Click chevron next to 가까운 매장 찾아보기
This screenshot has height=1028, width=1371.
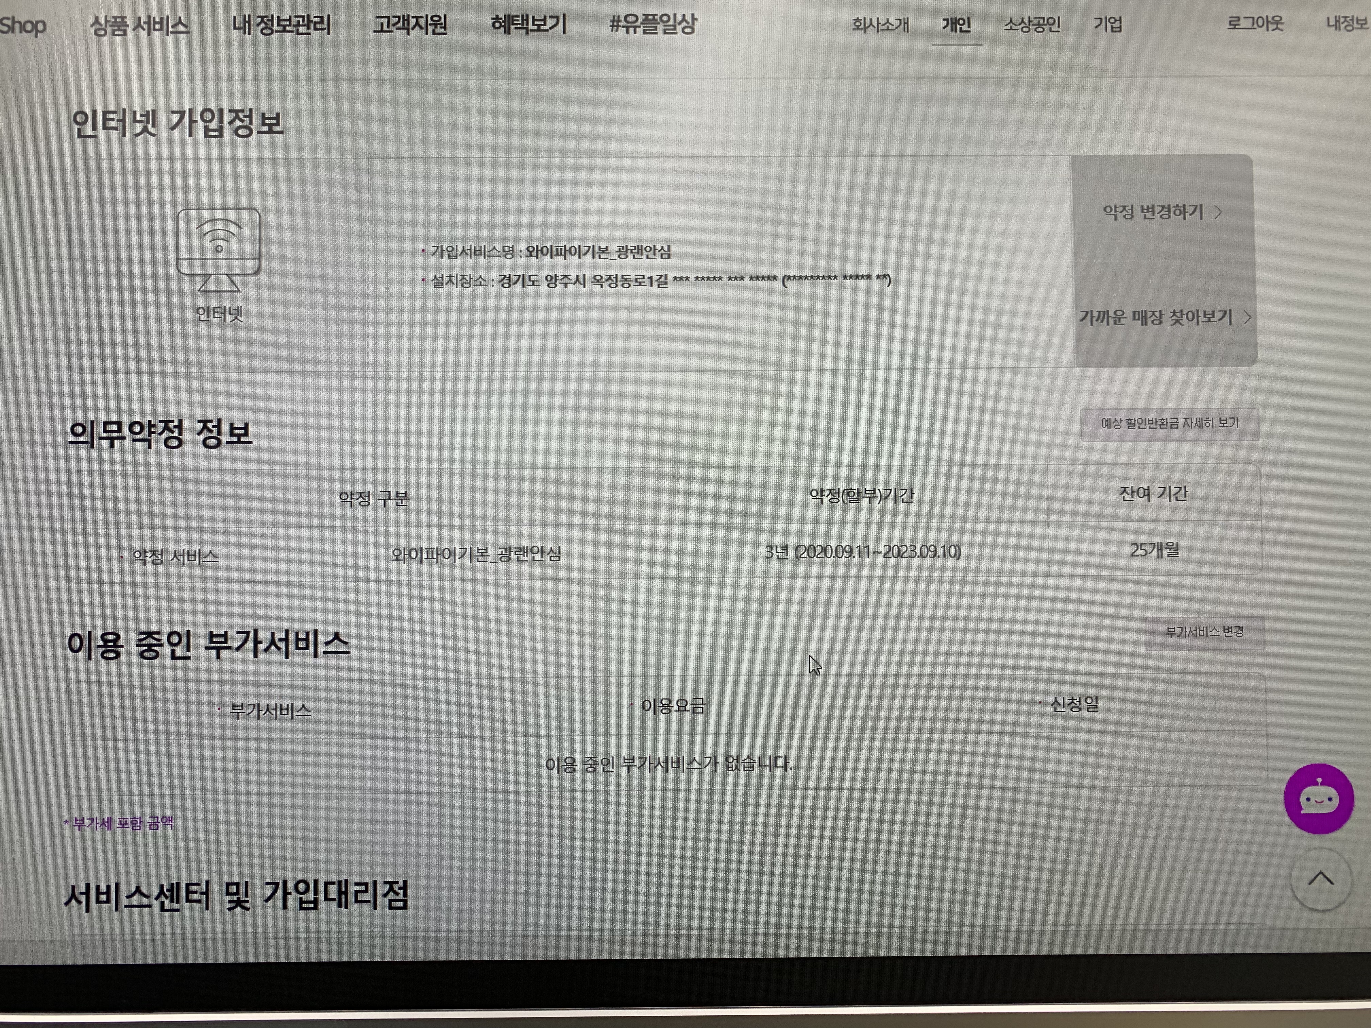point(1247,317)
